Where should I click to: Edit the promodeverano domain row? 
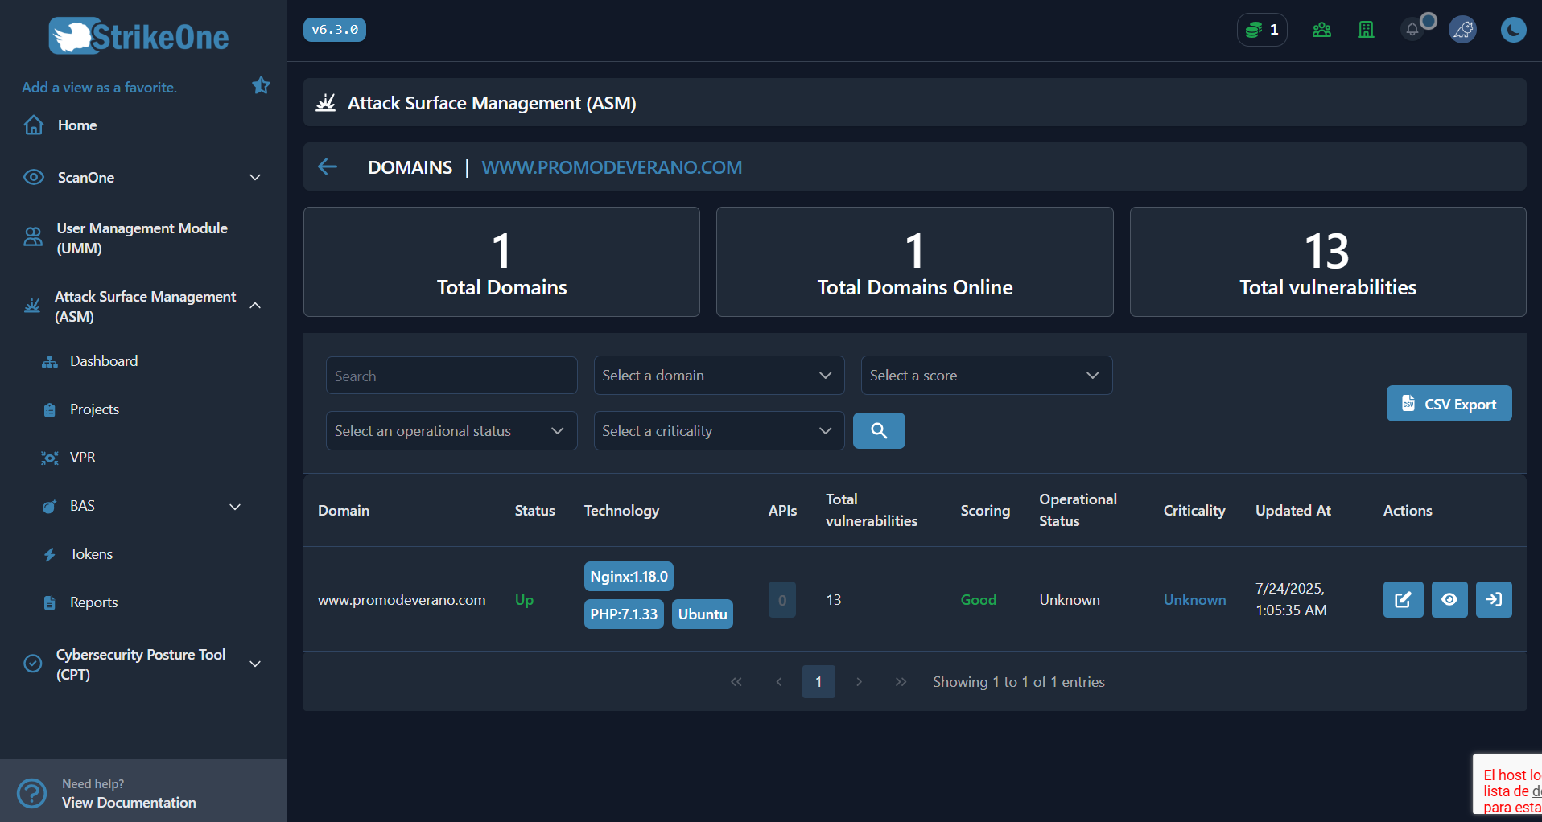[1403, 600]
